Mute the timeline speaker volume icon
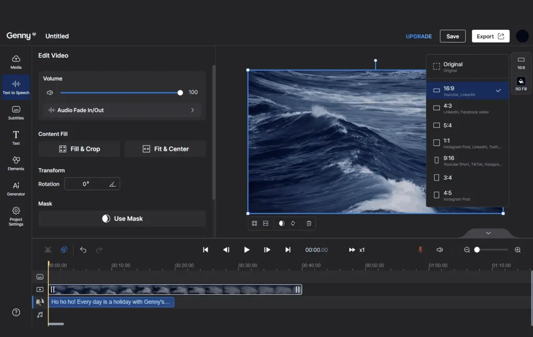Viewport: 533px width, 337px height. pyautogui.click(x=439, y=250)
